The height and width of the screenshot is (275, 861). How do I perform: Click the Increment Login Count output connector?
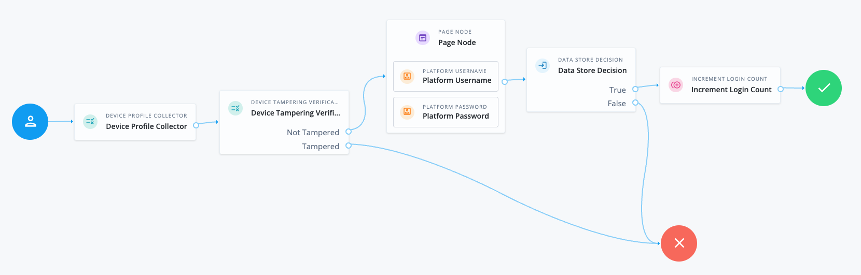pos(781,89)
